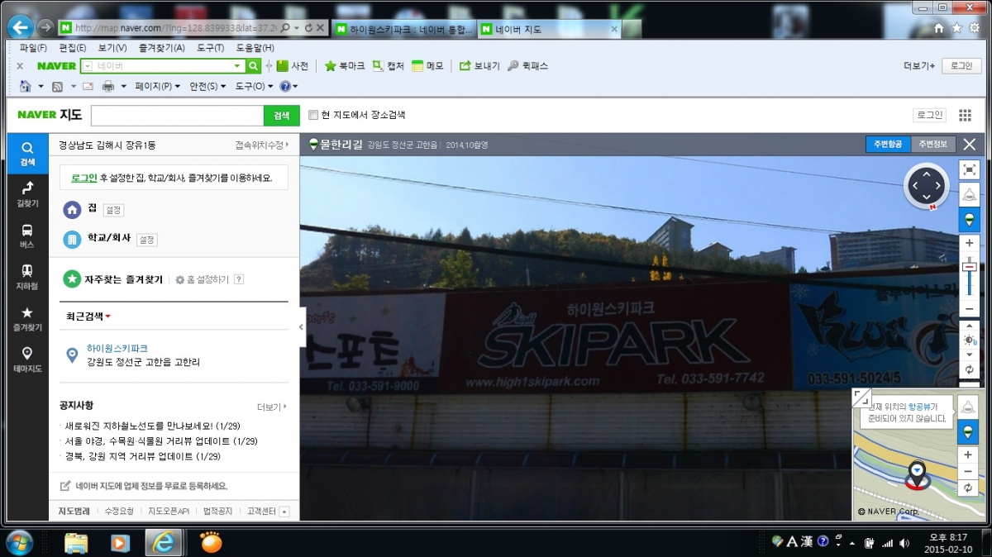The image size is (992, 557).
Task: Open the 길찾기 directions sidebar icon
Action: (27, 194)
